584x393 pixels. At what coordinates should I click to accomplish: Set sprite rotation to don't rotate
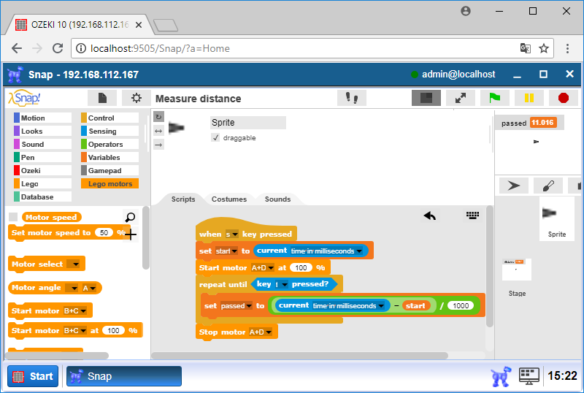click(x=158, y=145)
